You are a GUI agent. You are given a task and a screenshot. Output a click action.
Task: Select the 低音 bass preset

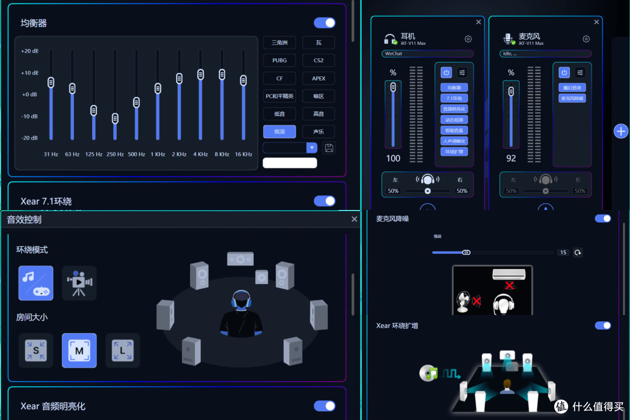[x=279, y=114]
